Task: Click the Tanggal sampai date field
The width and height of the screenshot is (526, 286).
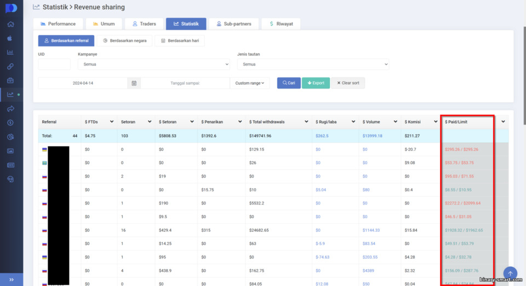Action: coord(185,83)
